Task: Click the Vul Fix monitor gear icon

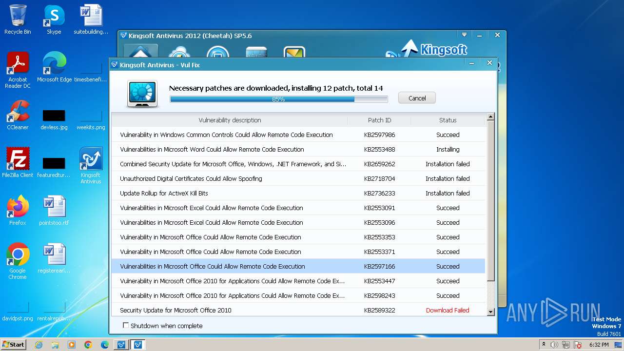Action: [x=142, y=94]
